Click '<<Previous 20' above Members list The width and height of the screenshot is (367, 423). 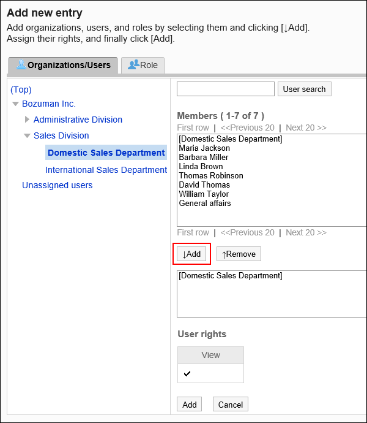click(x=248, y=128)
